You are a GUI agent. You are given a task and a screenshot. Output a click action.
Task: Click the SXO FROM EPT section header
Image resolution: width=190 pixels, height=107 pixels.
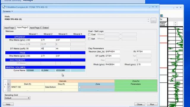point(45,60)
